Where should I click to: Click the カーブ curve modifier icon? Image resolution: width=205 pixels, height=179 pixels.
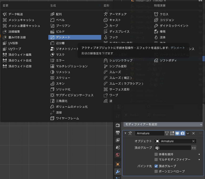click(x=105, y=26)
